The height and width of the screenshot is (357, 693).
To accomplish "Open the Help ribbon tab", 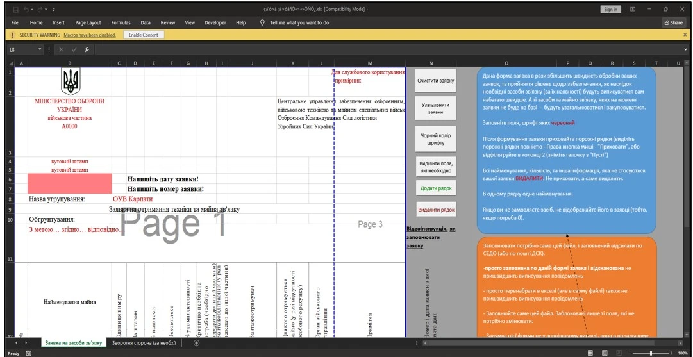I will pos(241,22).
